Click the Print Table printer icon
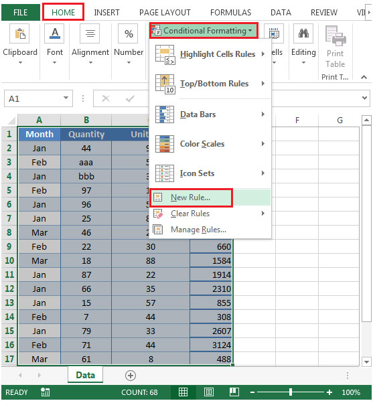 coord(335,35)
